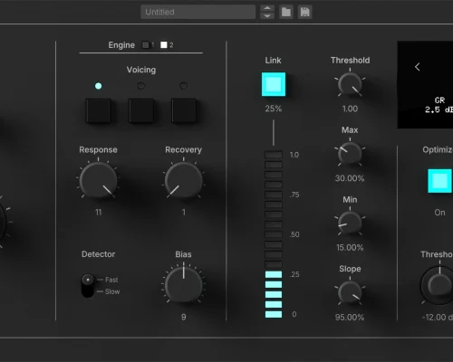Click the Engine section label
The height and width of the screenshot is (362, 453).
coord(121,45)
